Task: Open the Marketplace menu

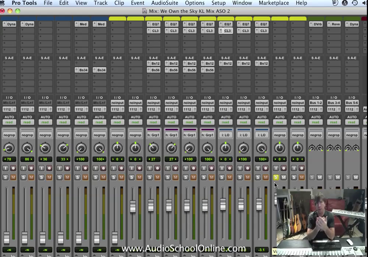Action: tap(274, 3)
